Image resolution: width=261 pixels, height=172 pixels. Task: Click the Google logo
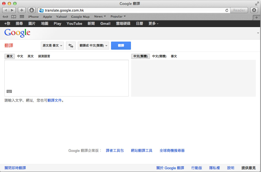[17, 33]
